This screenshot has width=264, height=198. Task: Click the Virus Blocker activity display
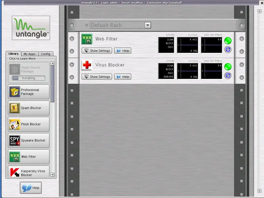(166, 71)
